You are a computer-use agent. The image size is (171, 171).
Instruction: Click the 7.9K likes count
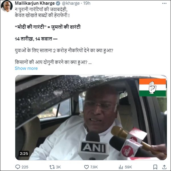pos(94,167)
